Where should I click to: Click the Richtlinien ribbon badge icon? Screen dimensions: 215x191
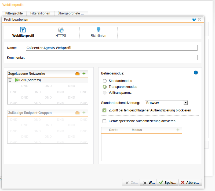[x=99, y=30]
